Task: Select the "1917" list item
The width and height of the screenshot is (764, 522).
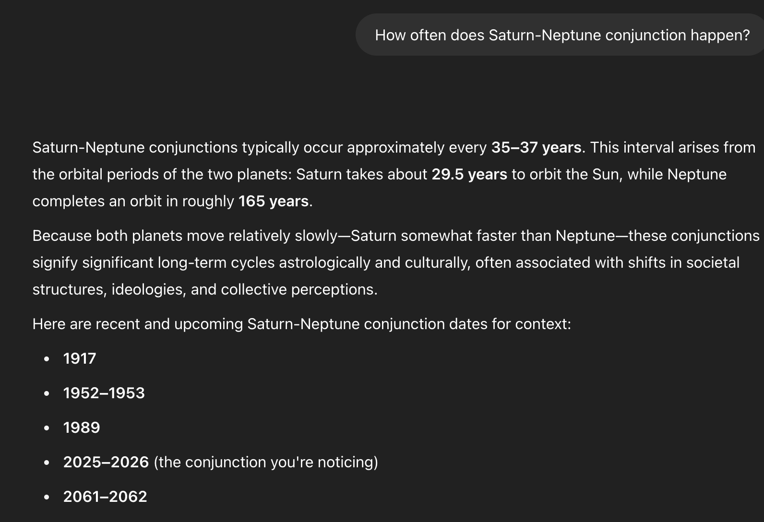Action: (80, 358)
